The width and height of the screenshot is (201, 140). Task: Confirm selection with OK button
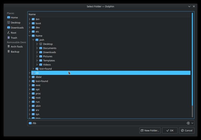pyautogui.click(x=170, y=131)
